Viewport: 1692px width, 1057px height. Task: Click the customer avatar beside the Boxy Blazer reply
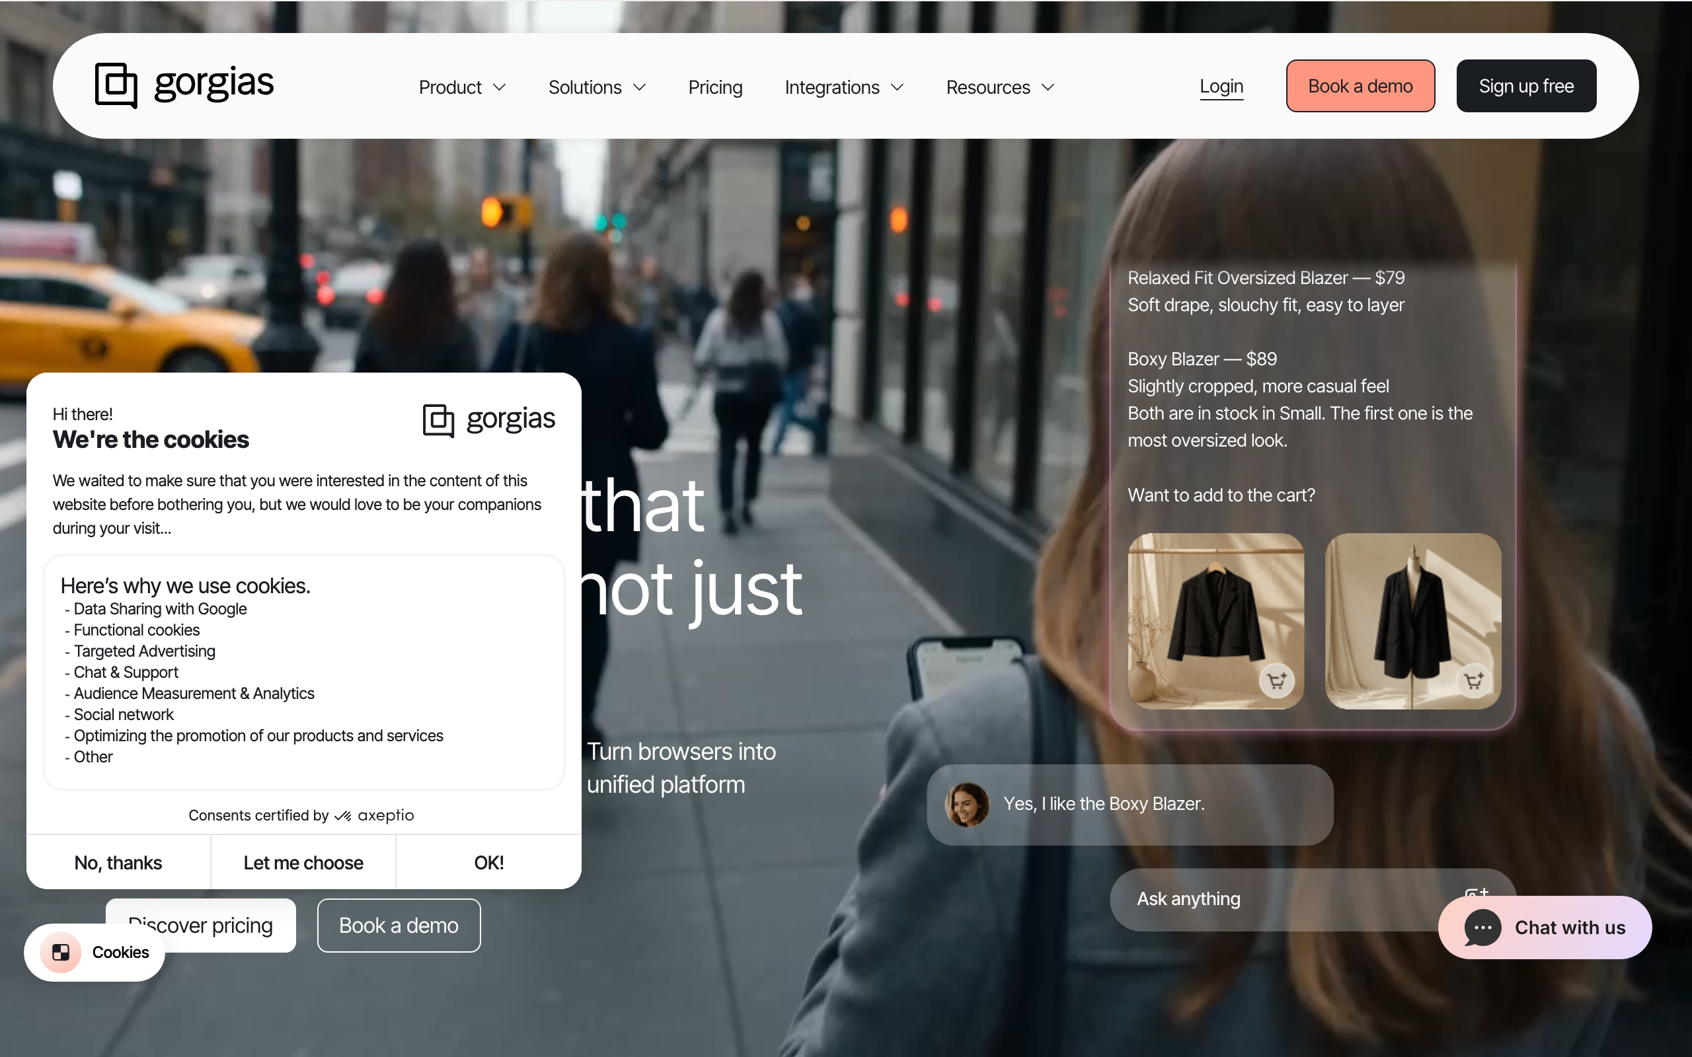pyautogui.click(x=967, y=804)
